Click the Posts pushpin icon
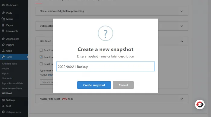Viewport: 211px width, 117px height. coord(3,13)
